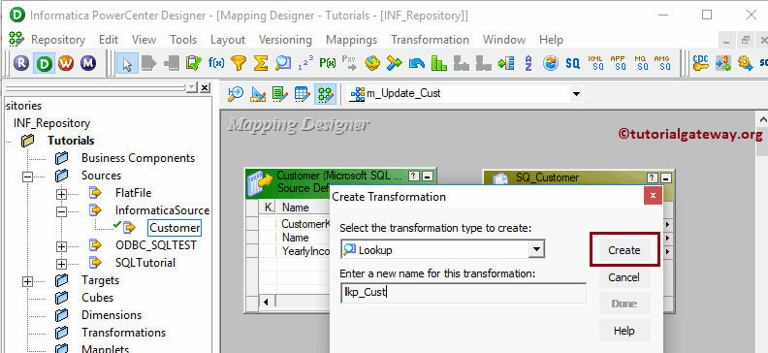Viewport: 768px width, 353px height.
Task: Launch Workflow Manager with W icon
Action: point(66,63)
